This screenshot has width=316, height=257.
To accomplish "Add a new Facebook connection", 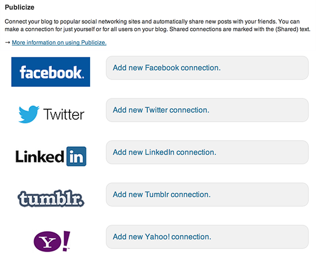I will [166, 68].
